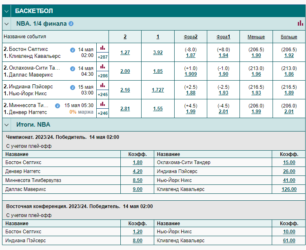306x250 pixels.
Task: Collapse the БАСКЕТБОЛ section
Action: pos(7,11)
